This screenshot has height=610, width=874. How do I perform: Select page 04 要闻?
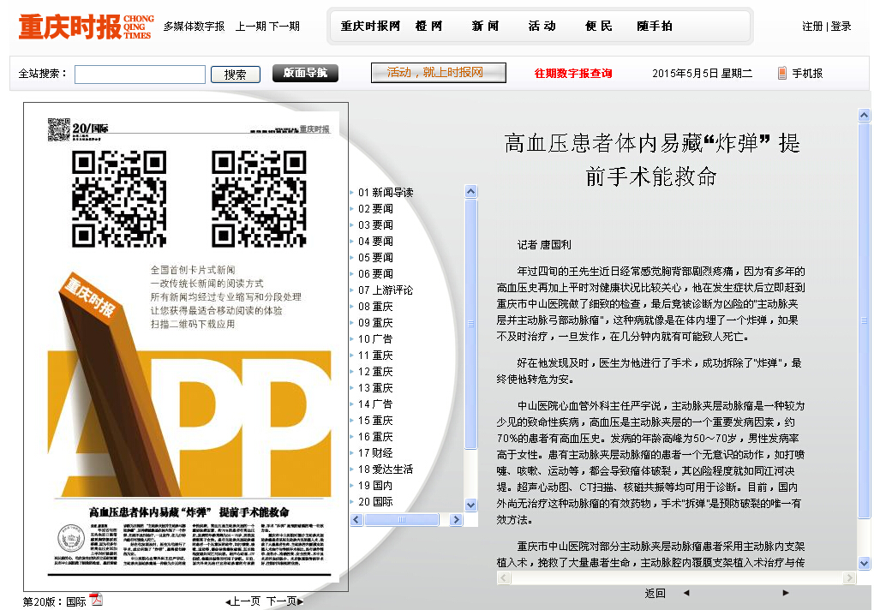click(x=375, y=241)
